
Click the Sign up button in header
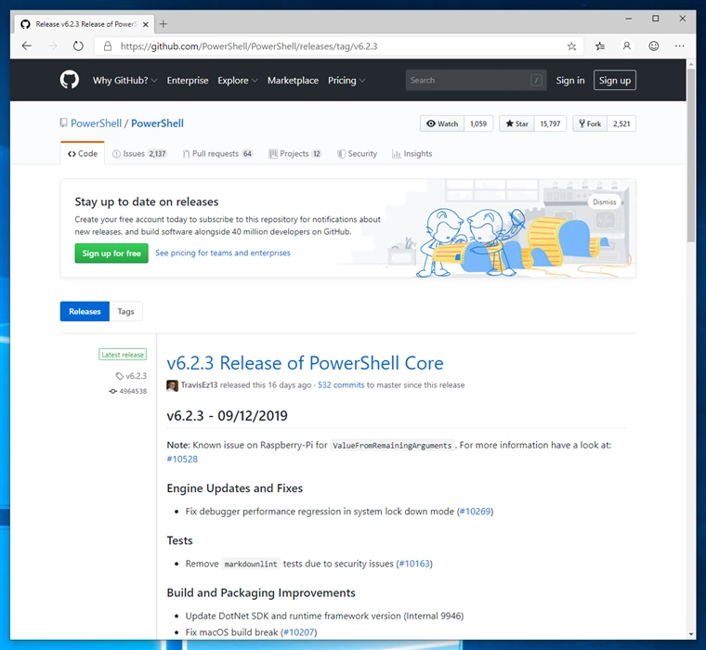point(615,80)
